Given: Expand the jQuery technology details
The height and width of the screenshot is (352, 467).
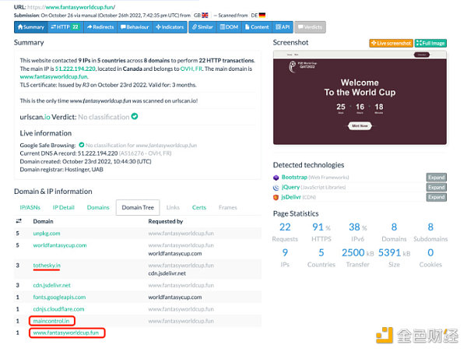Looking at the screenshot, I should click(437, 187).
